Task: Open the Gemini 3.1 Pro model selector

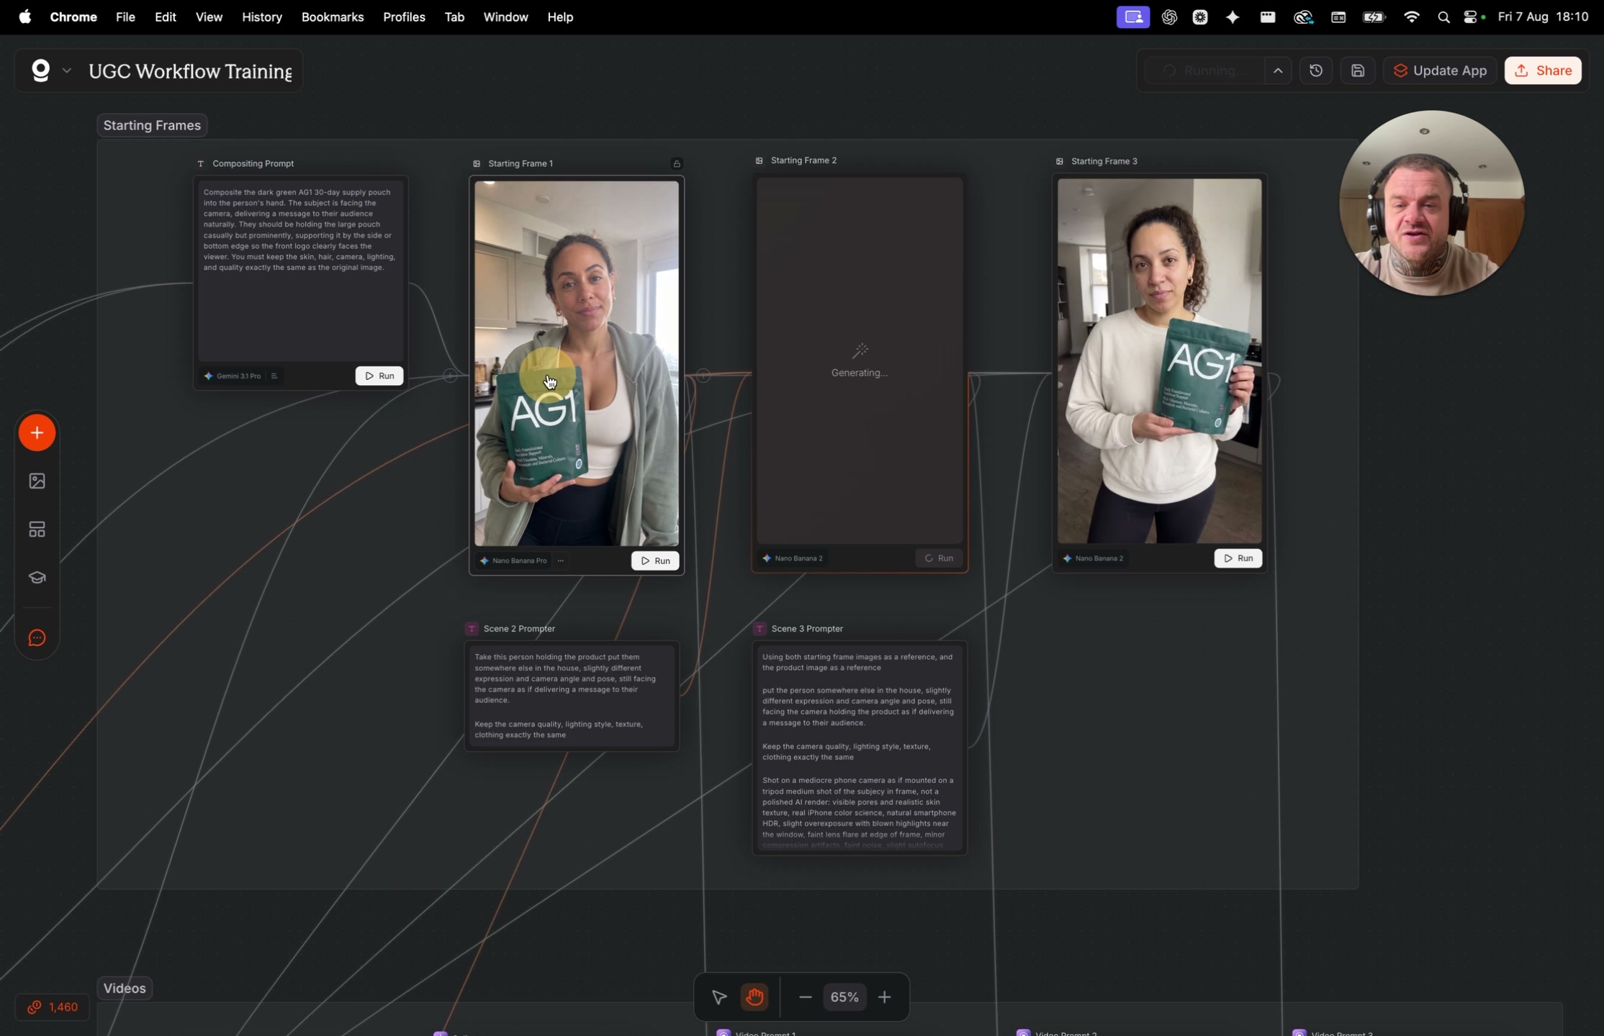Action: 233,376
